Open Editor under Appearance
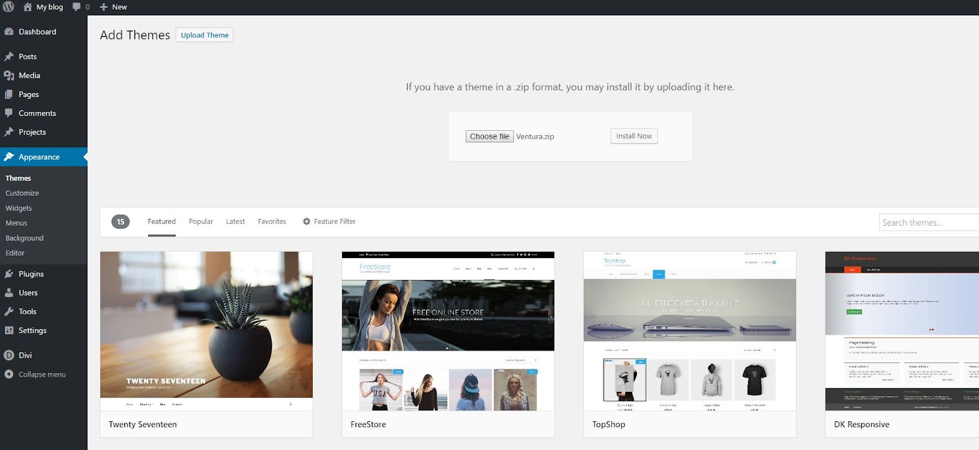 click(15, 253)
